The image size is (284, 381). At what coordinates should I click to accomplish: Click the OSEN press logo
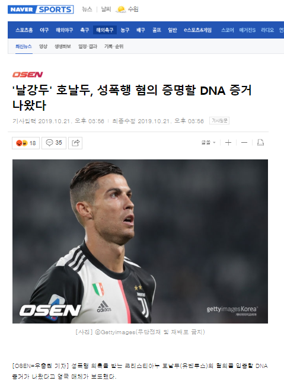point(27,75)
